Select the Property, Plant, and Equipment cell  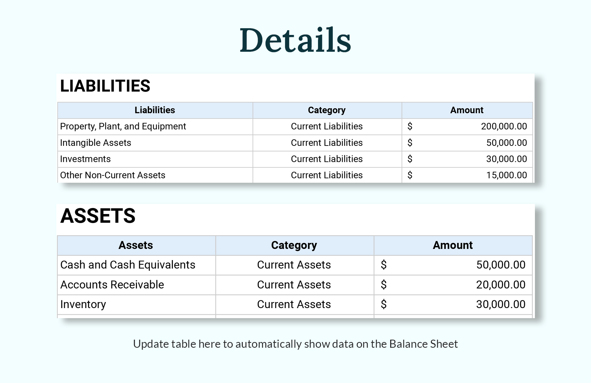[x=123, y=126]
